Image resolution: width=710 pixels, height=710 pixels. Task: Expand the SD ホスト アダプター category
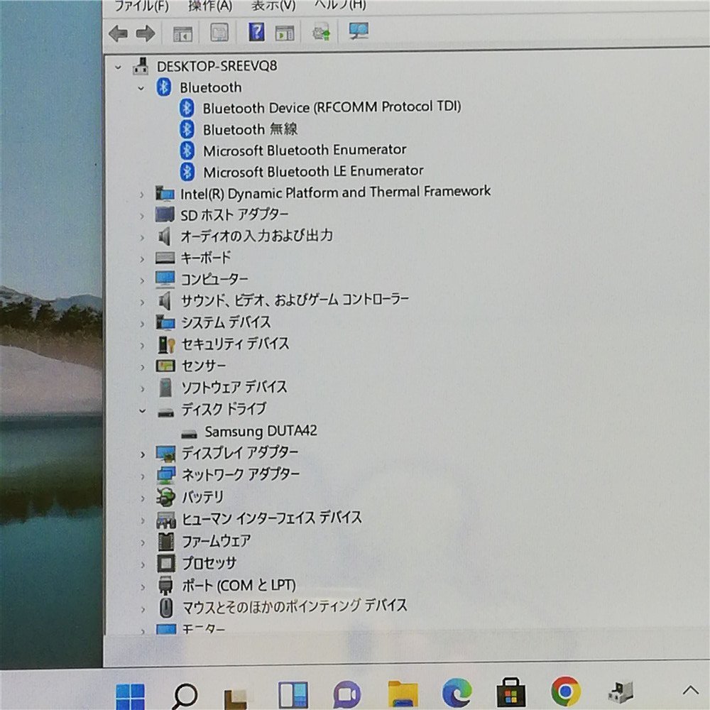pyautogui.click(x=142, y=216)
